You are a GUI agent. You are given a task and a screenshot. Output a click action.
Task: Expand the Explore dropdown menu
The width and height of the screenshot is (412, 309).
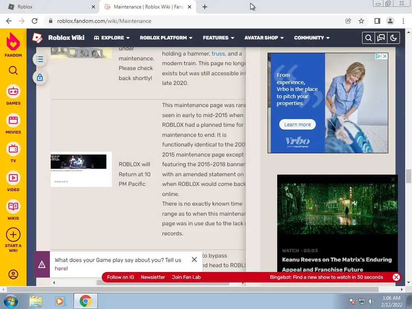pyautogui.click(x=112, y=38)
